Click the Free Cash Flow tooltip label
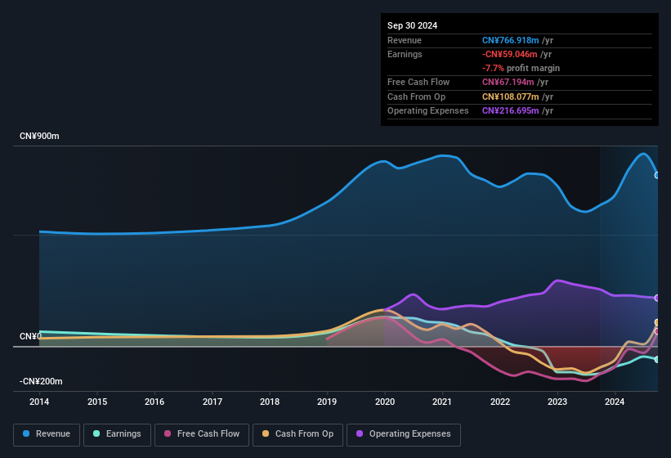 418,82
